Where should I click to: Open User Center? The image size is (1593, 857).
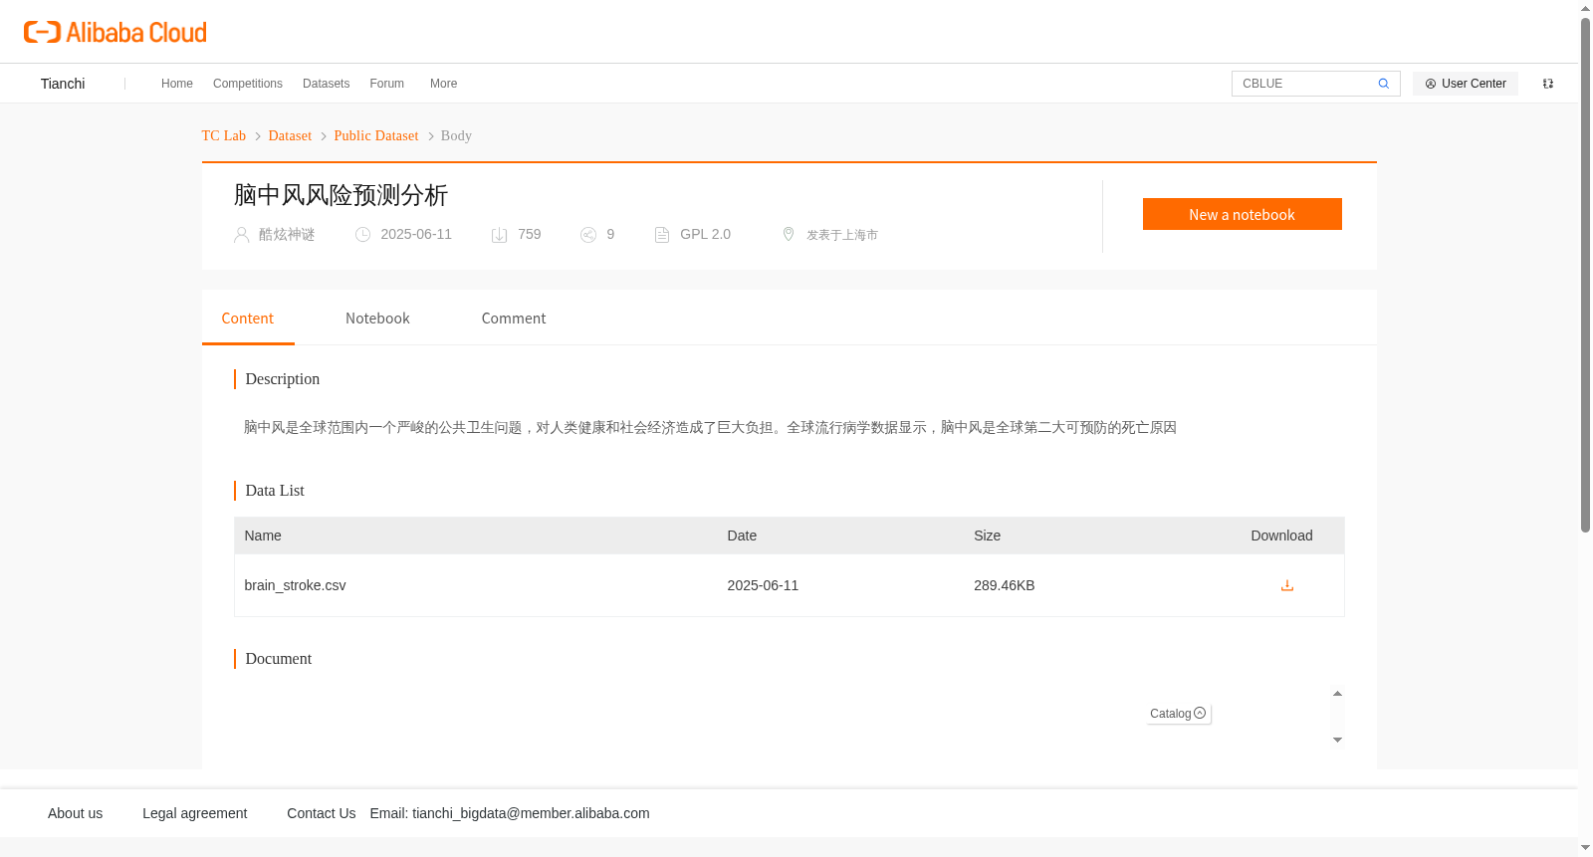(x=1466, y=84)
